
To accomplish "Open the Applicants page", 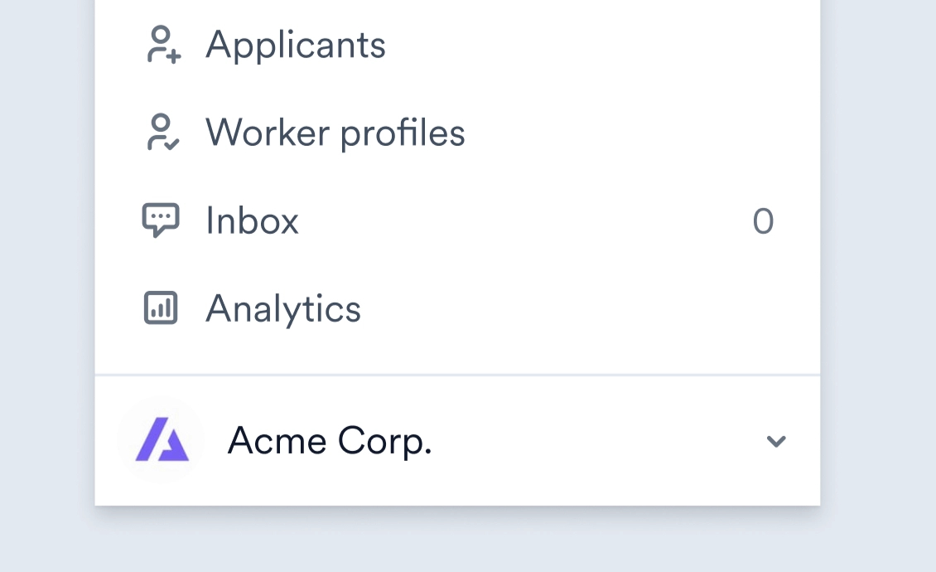I will point(296,45).
